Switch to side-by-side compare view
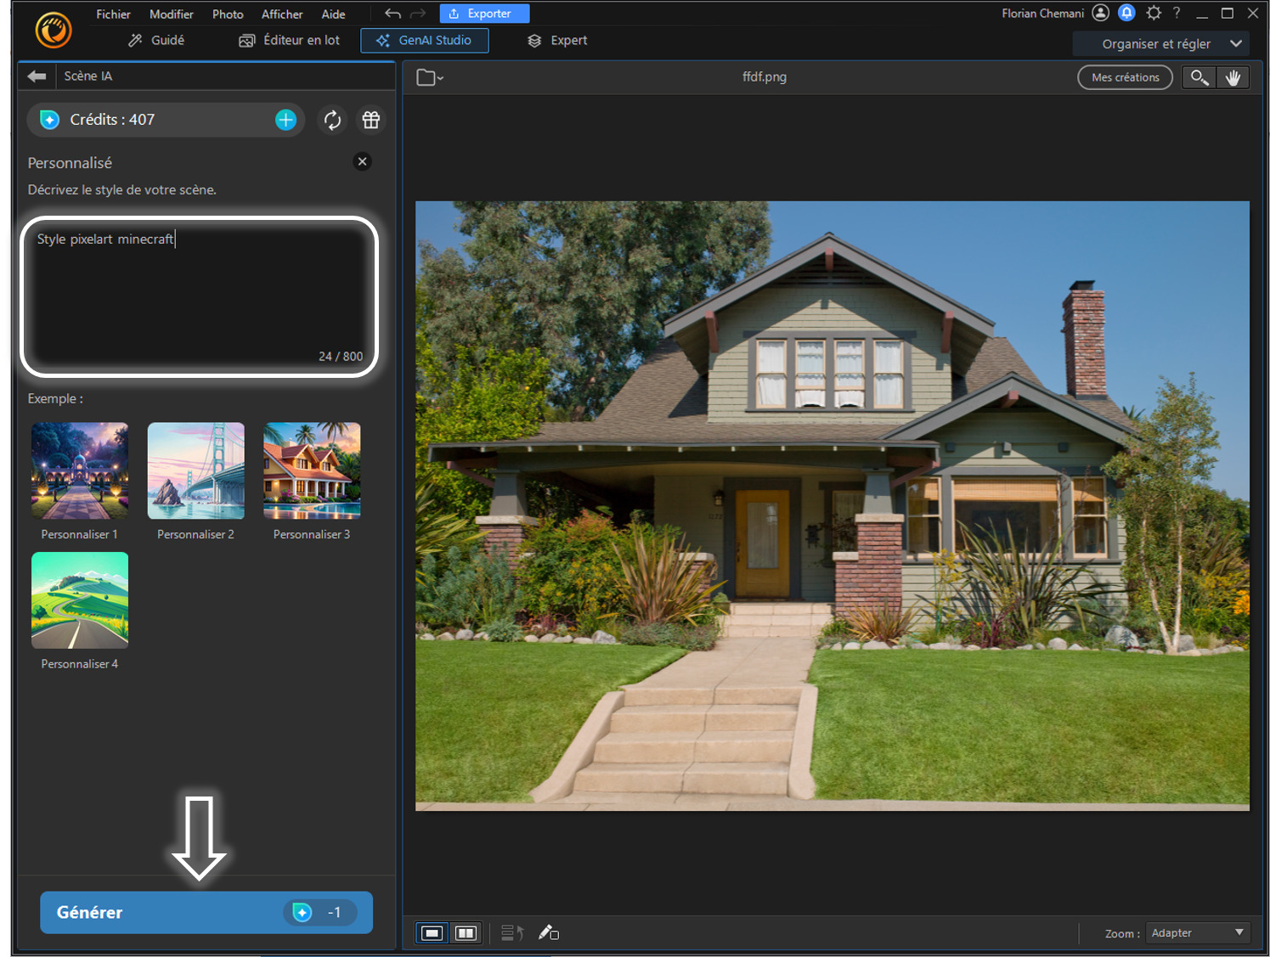This screenshot has width=1270, height=957. pyautogui.click(x=466, y=933)
